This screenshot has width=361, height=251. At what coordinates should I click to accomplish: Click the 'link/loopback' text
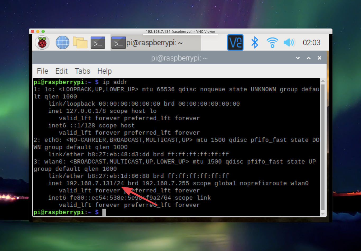point(72,104)
